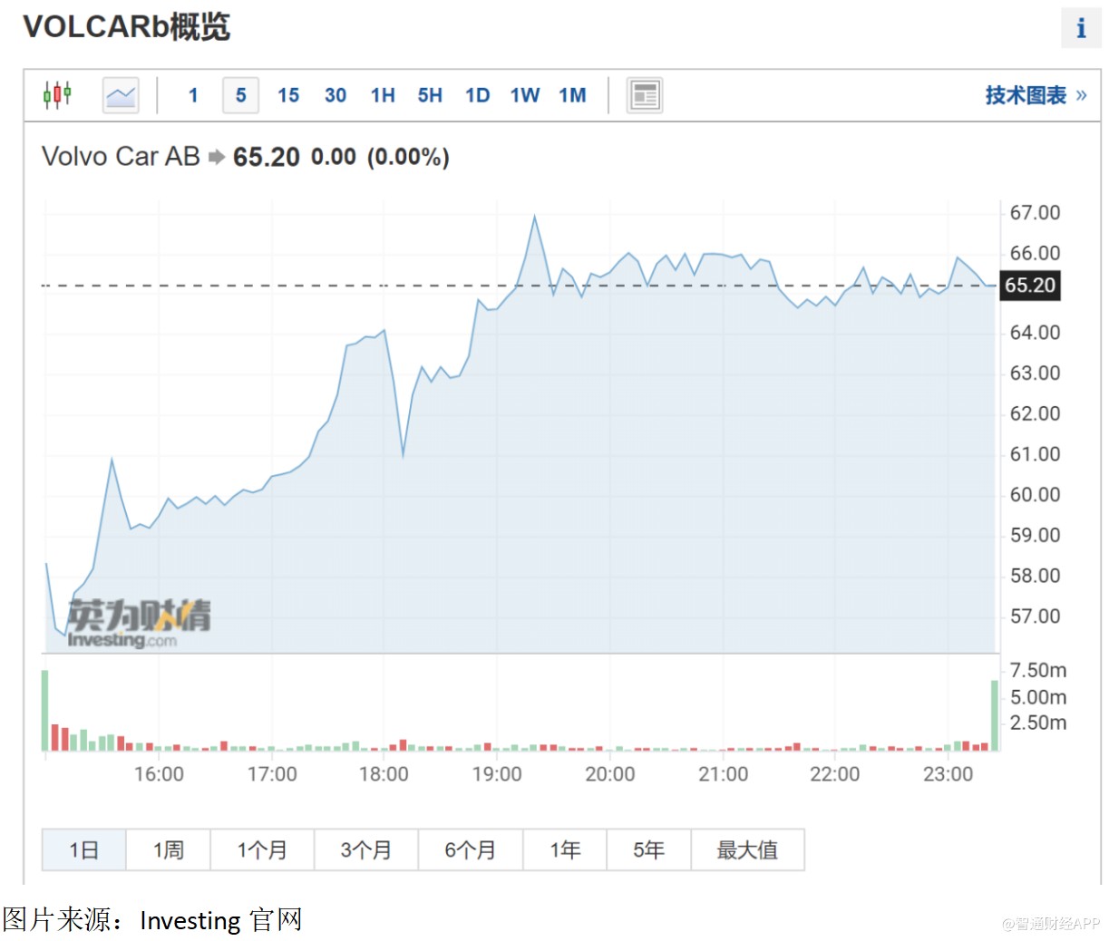Viewport: 1109px width, 941px height.
Task: Select the 1H interval
Action: click(x=383, y=95)
